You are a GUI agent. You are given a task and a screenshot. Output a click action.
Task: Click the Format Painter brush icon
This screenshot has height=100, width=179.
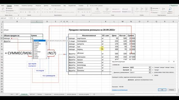pyautogui.click(x=7, y=13)
